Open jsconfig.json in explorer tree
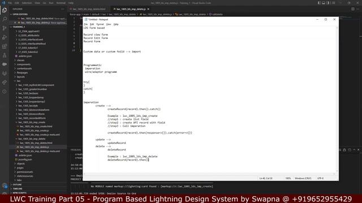 point(25,160)
